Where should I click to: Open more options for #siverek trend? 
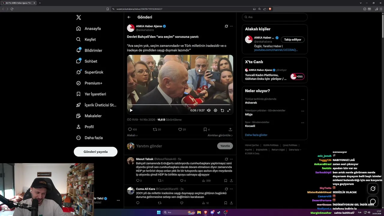302,99
